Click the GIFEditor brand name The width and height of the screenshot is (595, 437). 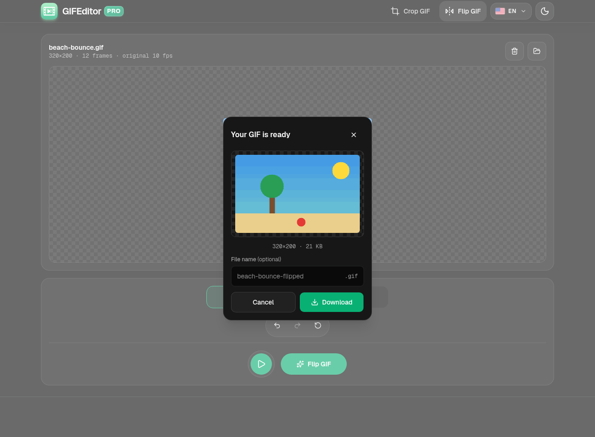(x=82, y=11)
